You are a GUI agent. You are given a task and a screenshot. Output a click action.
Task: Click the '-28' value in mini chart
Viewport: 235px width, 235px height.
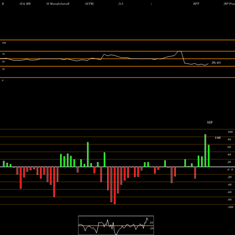[151, 228]
